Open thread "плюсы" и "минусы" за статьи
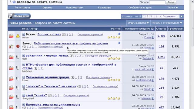The height and width of the screenshot is (109, 194). point(51,86)
